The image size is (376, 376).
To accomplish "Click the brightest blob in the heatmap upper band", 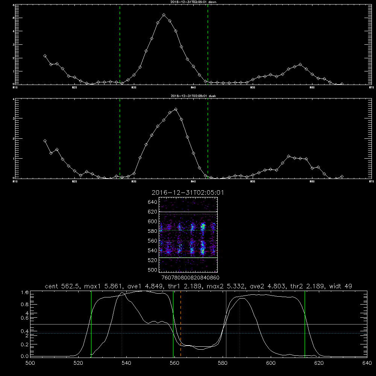I will [x=203, y=226].
